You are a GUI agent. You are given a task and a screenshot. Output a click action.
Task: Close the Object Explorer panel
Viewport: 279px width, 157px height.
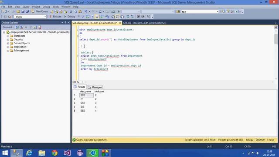(x=69, y=23)
